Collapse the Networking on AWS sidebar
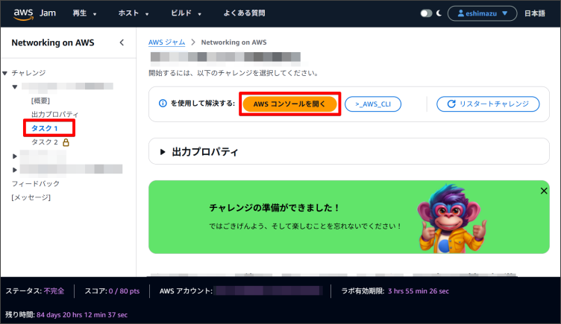This screenshot has height=324, width=561. coord(122,43)
